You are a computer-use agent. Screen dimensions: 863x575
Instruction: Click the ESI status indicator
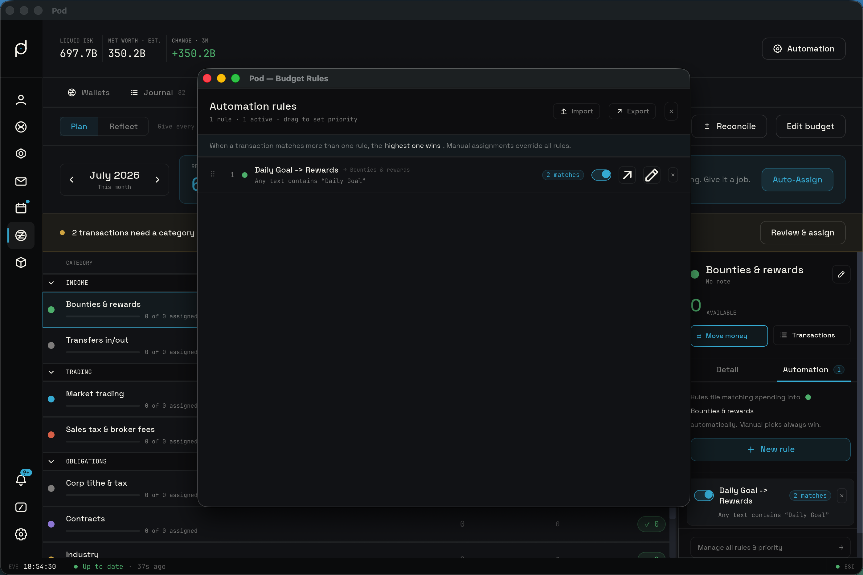845,567
